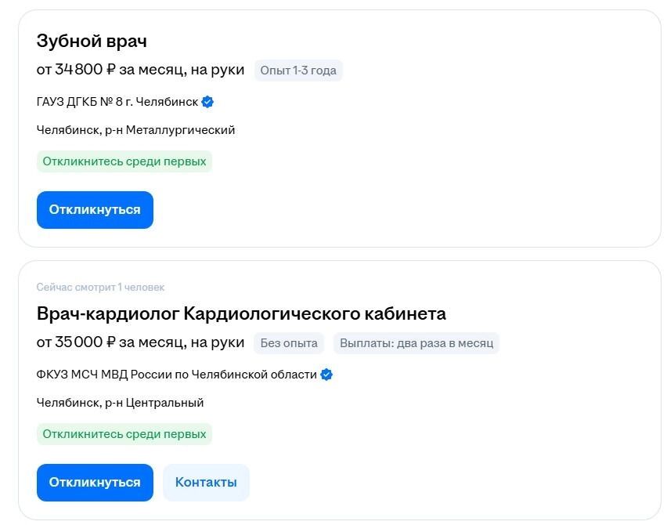This screenshot has height=525, width=667.
Task: Click the ruble sign in dentist salary
Action: (x=110, y=70)
